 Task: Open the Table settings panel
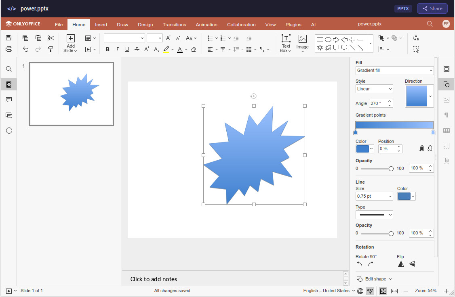[x=446, y=130]
